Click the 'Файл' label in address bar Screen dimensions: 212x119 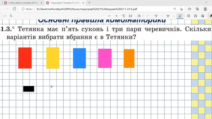(29, 9)
